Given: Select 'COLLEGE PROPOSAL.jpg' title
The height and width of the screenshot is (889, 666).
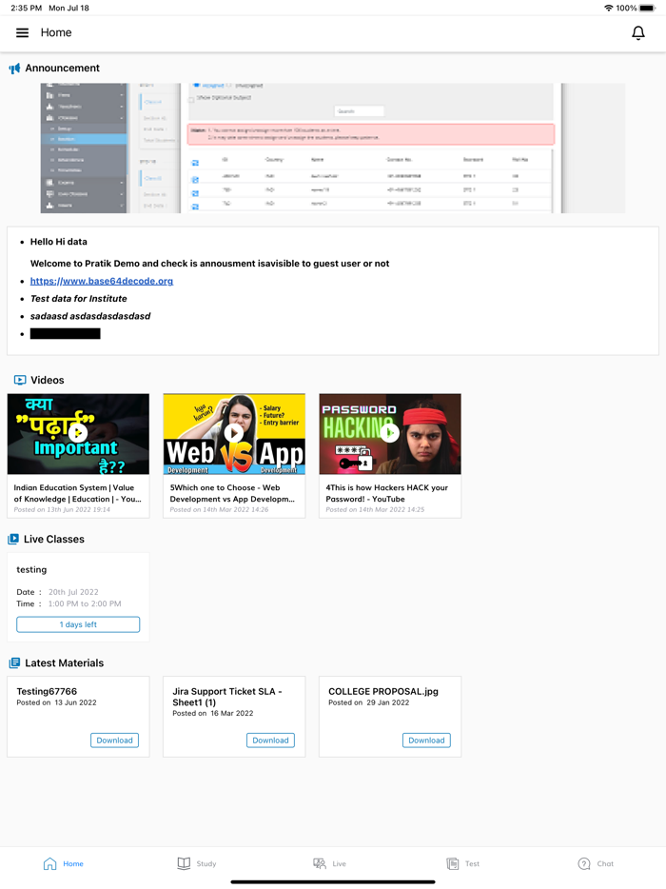Looking at the screenshot, I should pyautogui.click(x=383, y=691).
